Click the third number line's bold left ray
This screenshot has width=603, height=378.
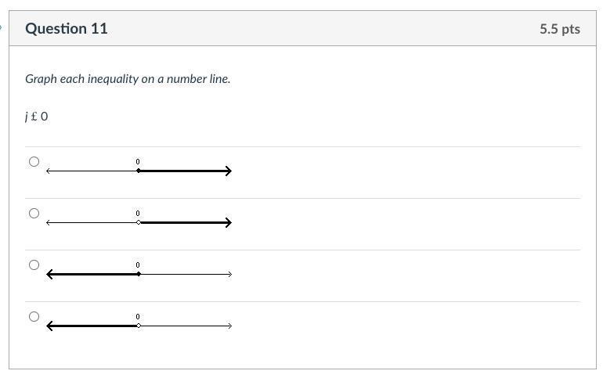(92, 274)
